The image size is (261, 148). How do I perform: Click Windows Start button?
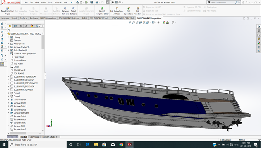(4, 145)
